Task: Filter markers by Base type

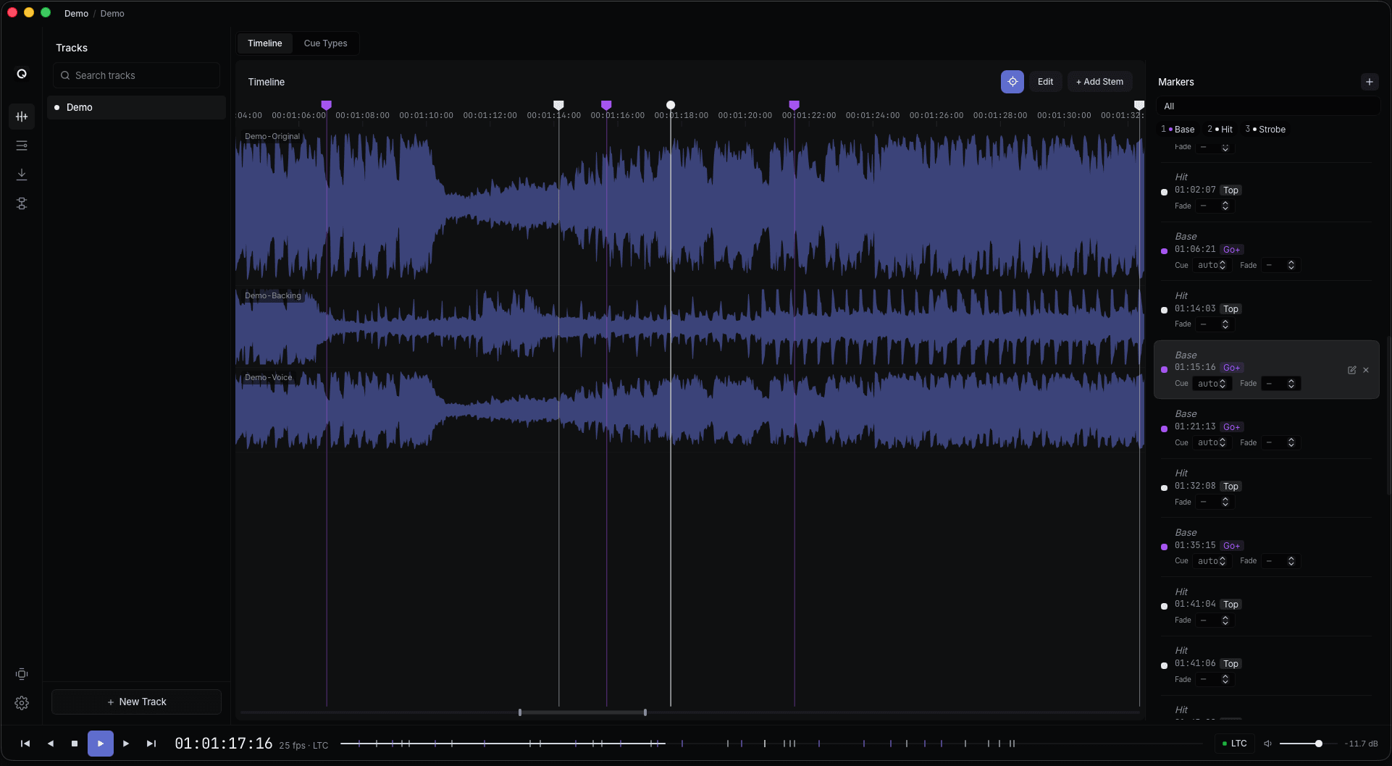Action: tap(1178, 130)
